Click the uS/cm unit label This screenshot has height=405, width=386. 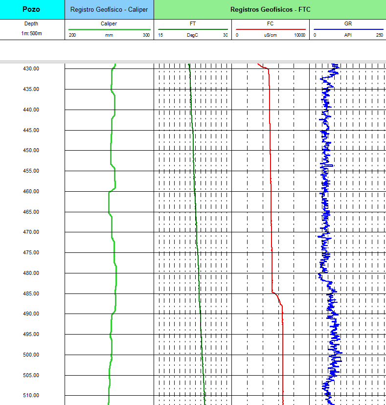click(x=271, y=35)
